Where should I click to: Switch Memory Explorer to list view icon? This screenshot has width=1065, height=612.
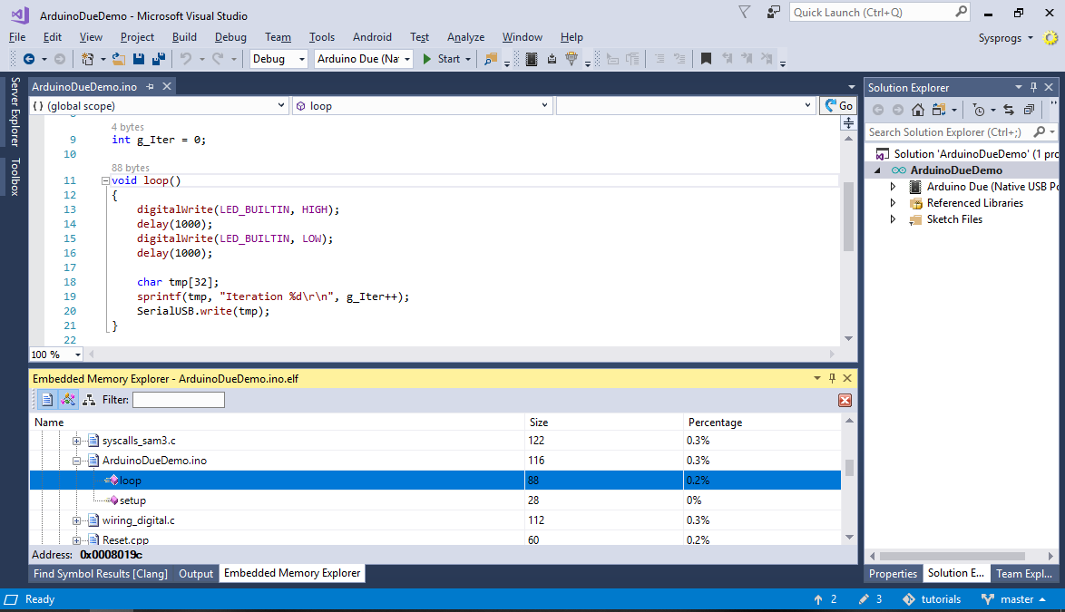pyautogui.click(x=47, y=400)
